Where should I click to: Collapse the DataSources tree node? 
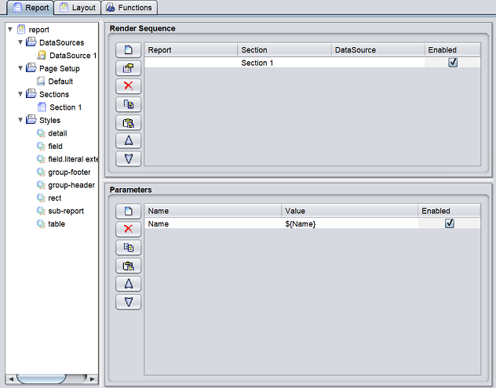pos(20,42)
